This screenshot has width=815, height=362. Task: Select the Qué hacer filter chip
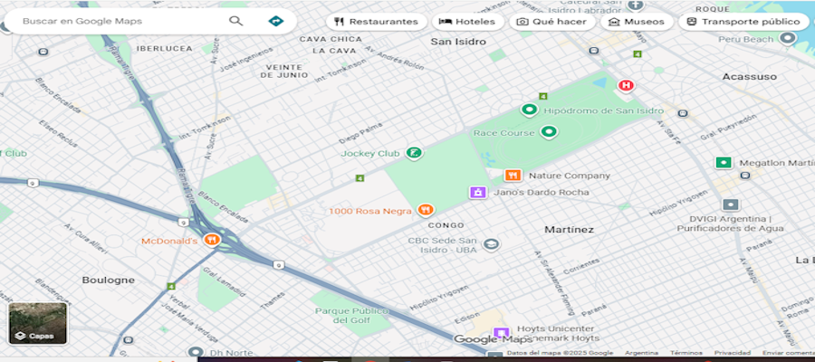pyautogui.click(x=551, y=22)
